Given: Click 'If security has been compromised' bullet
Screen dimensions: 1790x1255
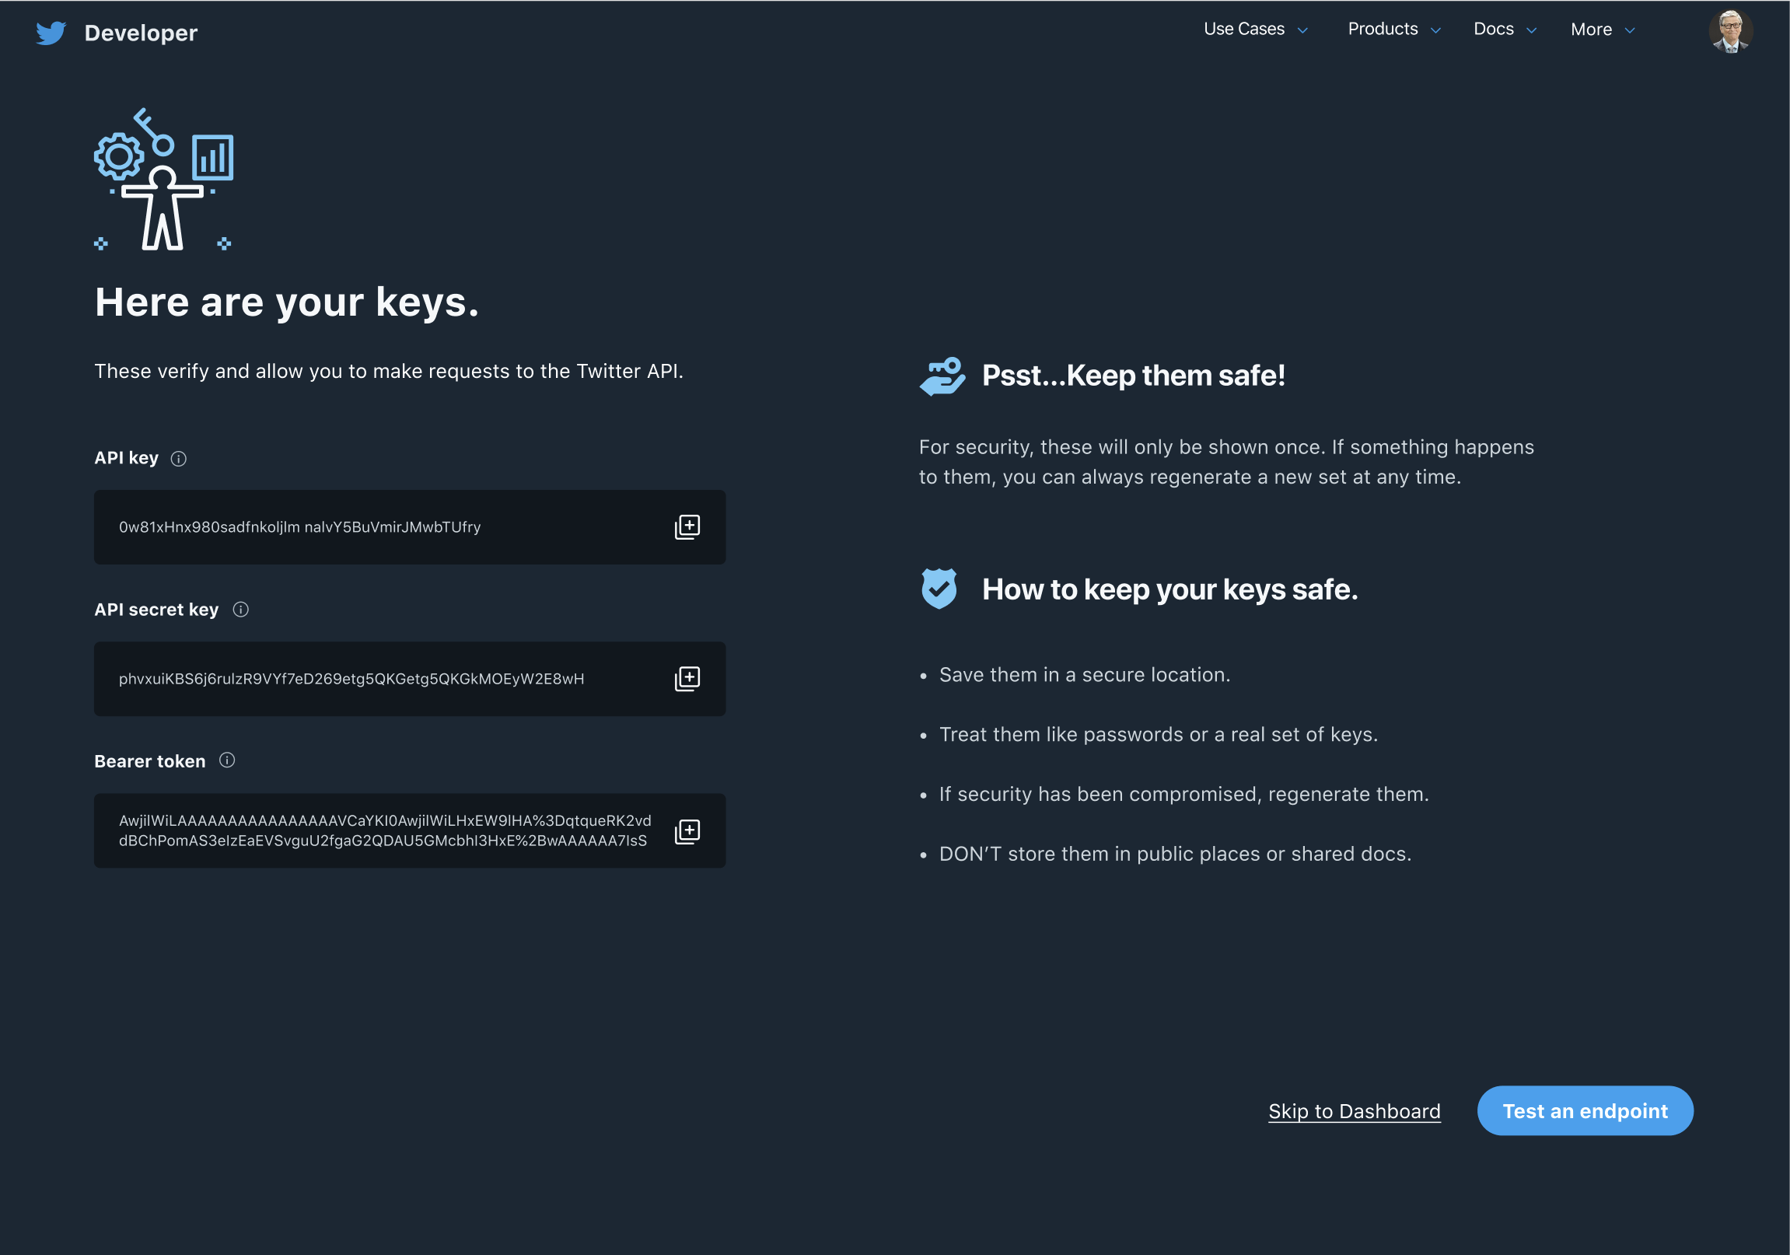Looking at the screenshot, I should [1183, 795].
